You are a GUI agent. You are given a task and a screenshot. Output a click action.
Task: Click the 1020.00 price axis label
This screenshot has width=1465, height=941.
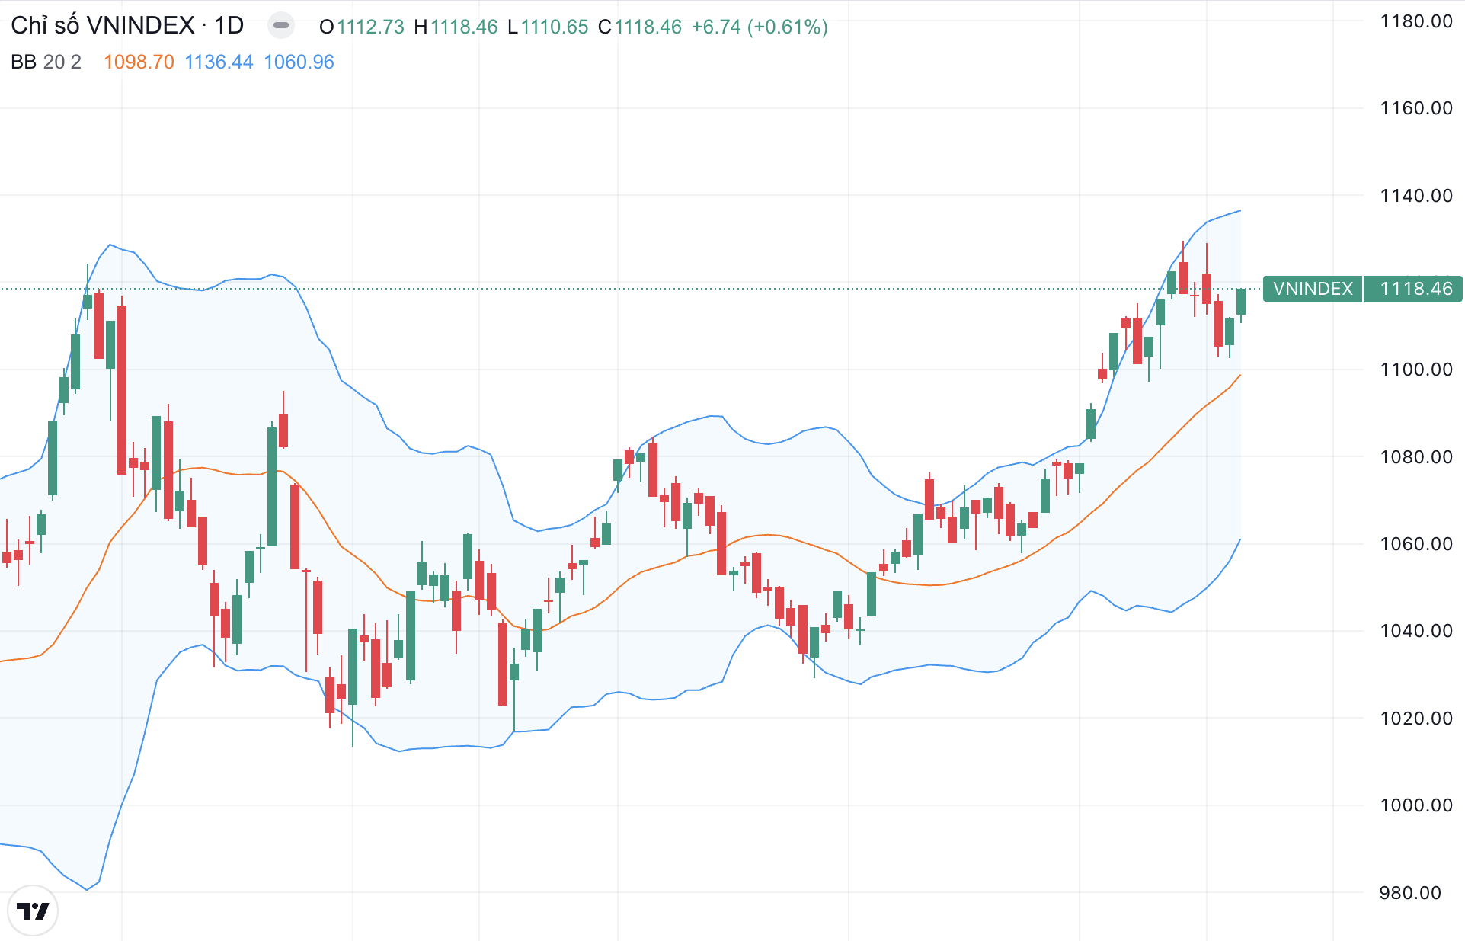(1416, 719)
